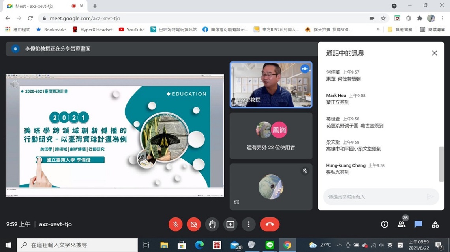Unmute the microphone button
The image size is (450, 252).
176,224
